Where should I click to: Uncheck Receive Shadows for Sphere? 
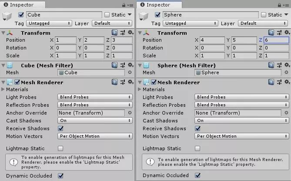[x=197, y=128]
